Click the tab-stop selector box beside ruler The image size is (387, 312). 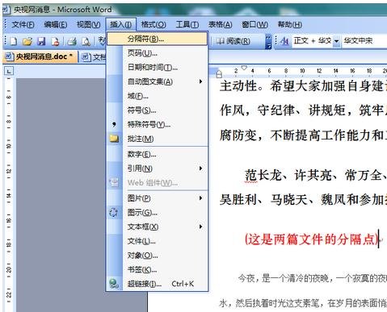click(9, 71)
